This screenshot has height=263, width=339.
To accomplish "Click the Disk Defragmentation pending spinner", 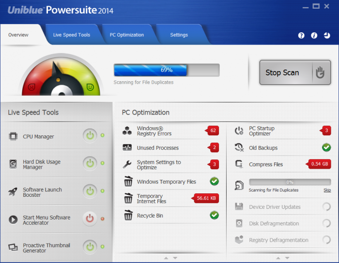I will click(x=326, y=223).
